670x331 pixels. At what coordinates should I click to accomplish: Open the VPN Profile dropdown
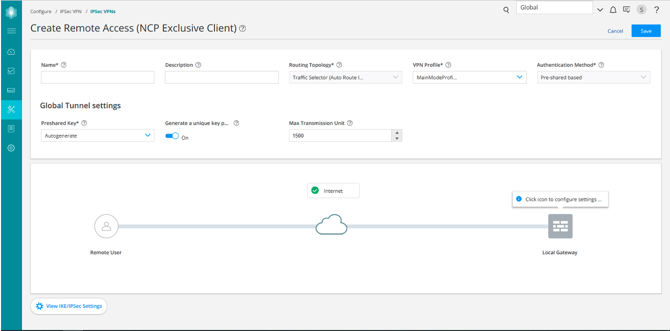[469, 77]
